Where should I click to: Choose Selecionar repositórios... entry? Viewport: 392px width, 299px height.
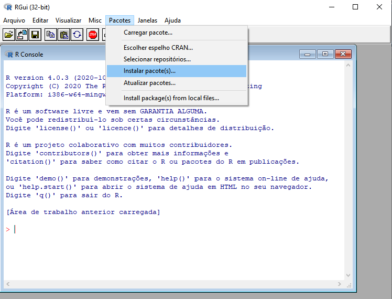[177, 59]
